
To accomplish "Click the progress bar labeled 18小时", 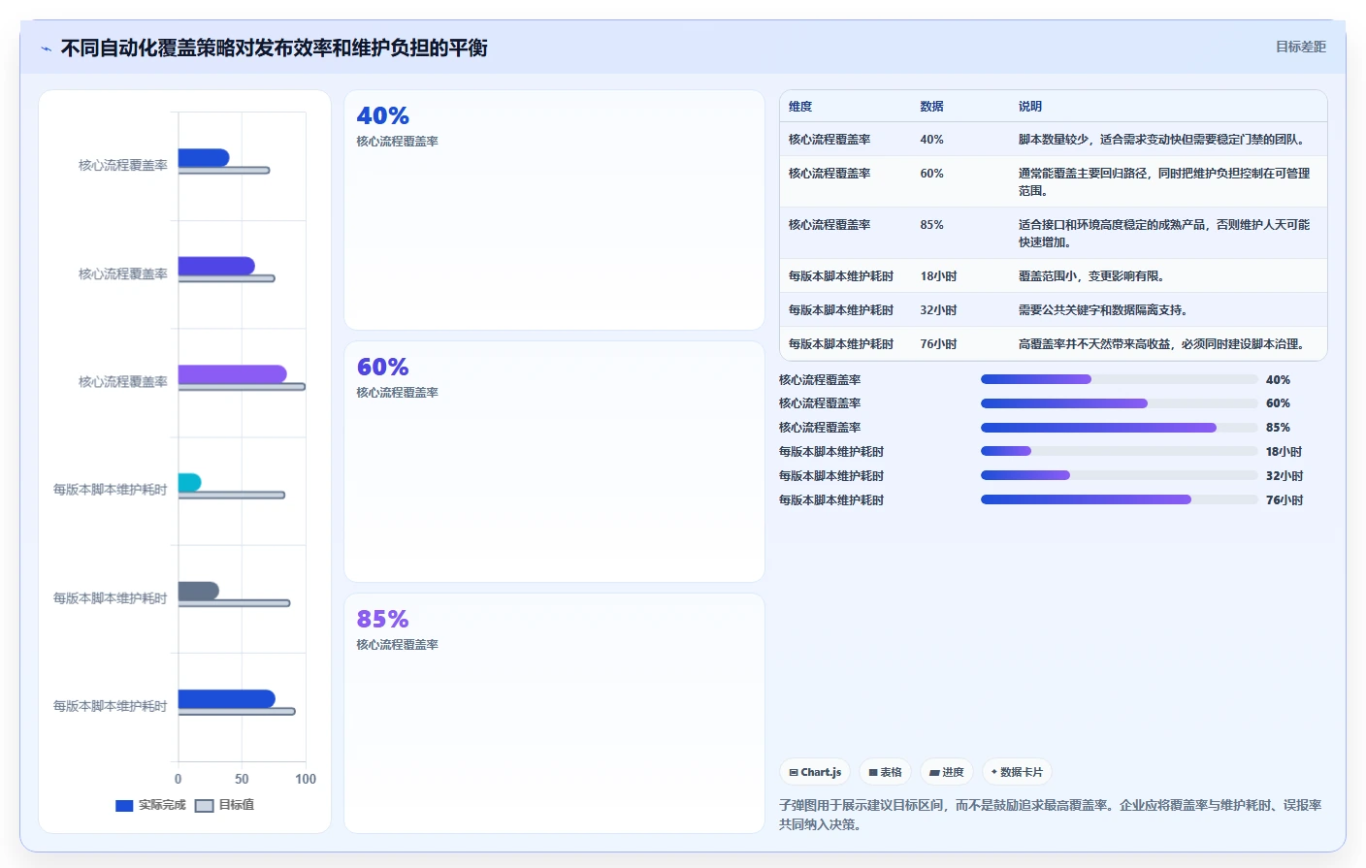I will click(1119, 451).
